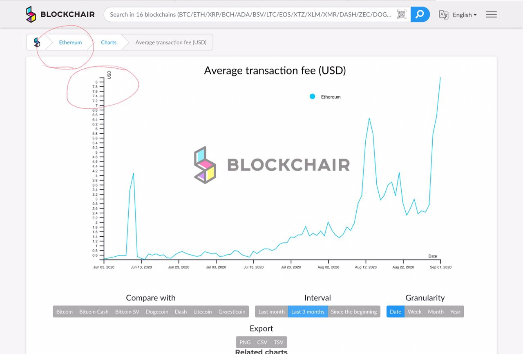Go to Ethereum breadcrumb link
Image resolution: width=523 pixels, height=354 pixels.
coord(70,42)
